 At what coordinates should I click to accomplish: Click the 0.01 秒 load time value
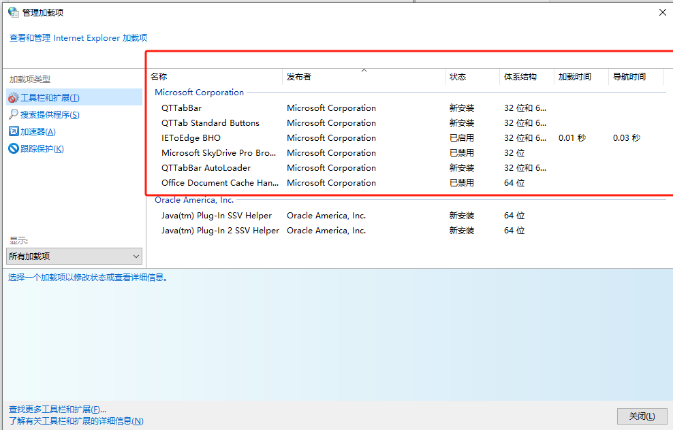(x=572, y=138)
